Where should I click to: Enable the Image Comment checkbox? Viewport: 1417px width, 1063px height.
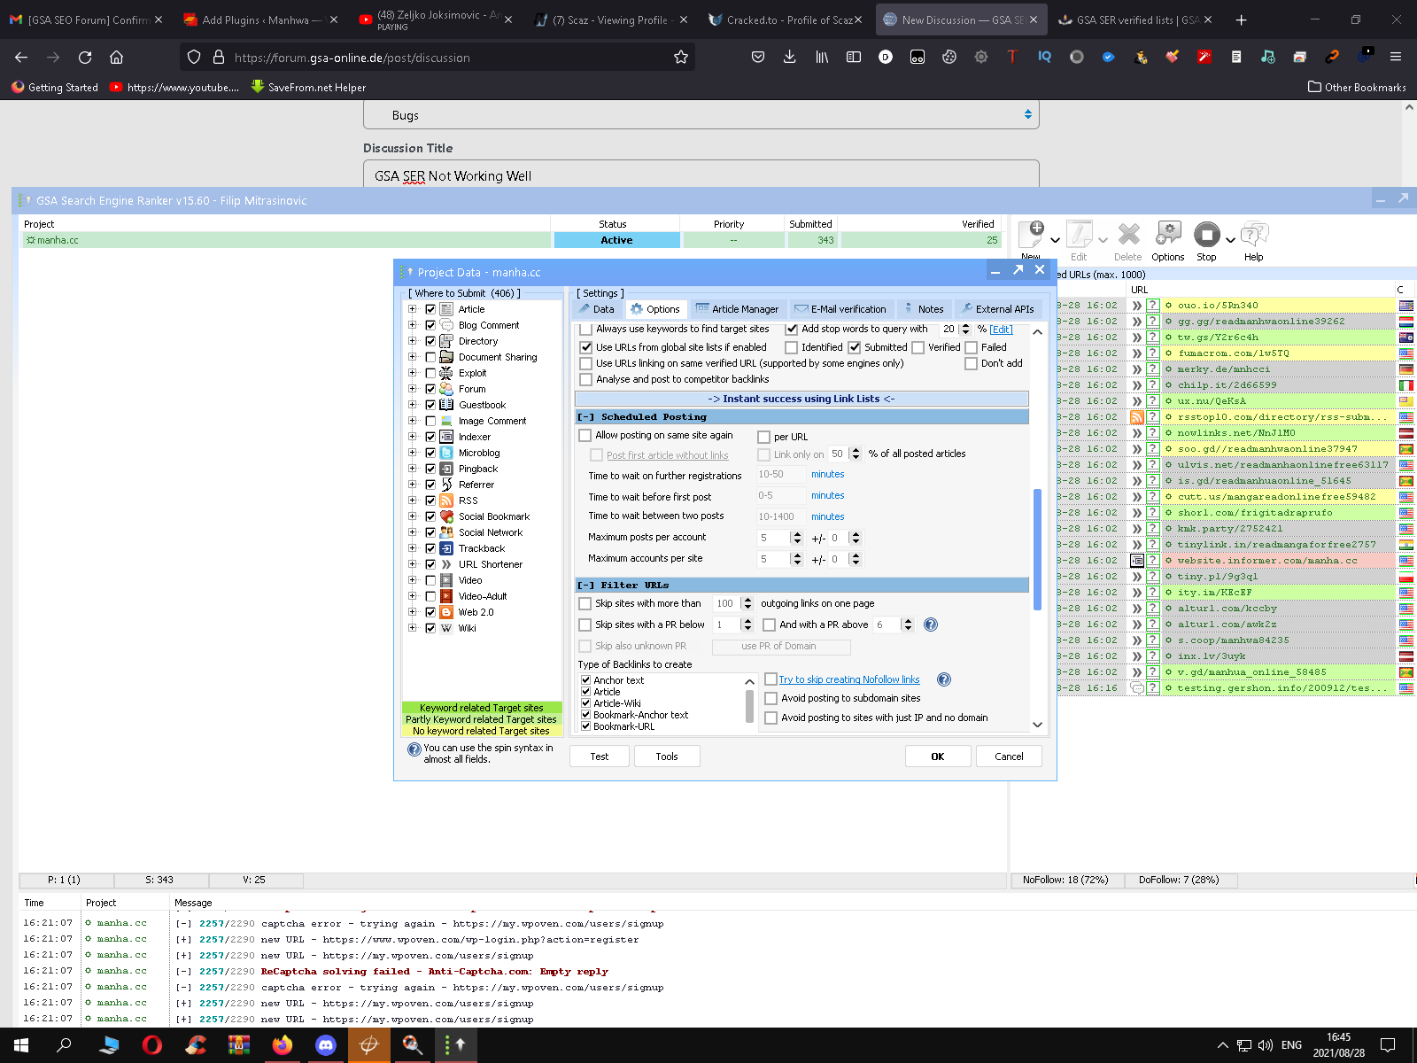(430, 421)
